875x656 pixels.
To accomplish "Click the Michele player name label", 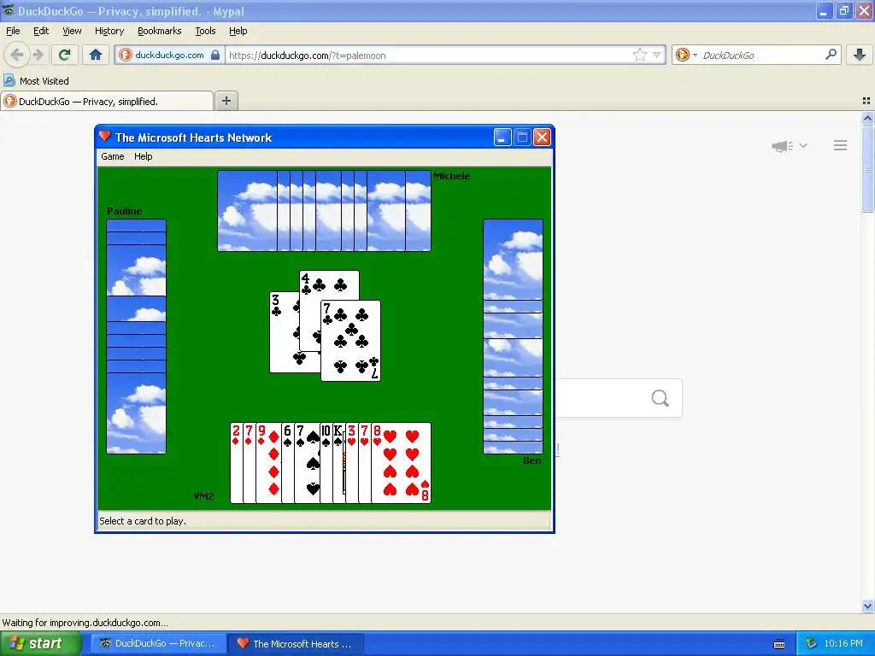I will tap(451, 176).
